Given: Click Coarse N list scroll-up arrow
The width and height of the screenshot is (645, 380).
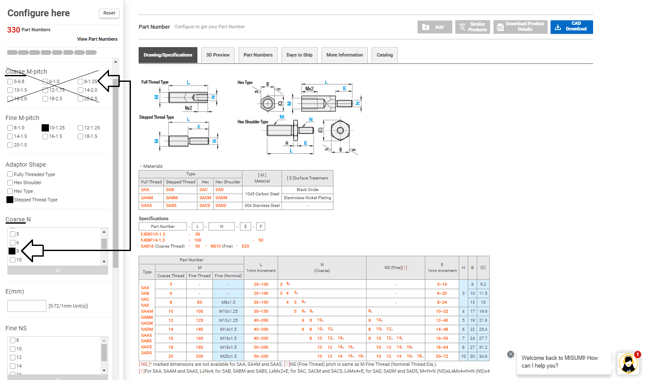Looking at the screenshot, I should tap(104, 232).
